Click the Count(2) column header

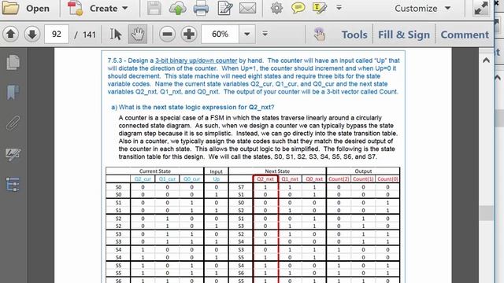click(x=339, y=179)
